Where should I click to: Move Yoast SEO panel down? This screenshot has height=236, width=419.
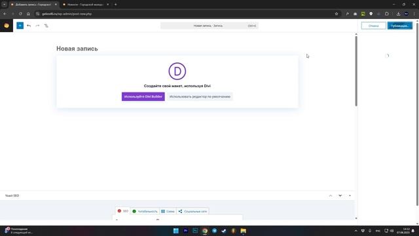pos(340,195)
